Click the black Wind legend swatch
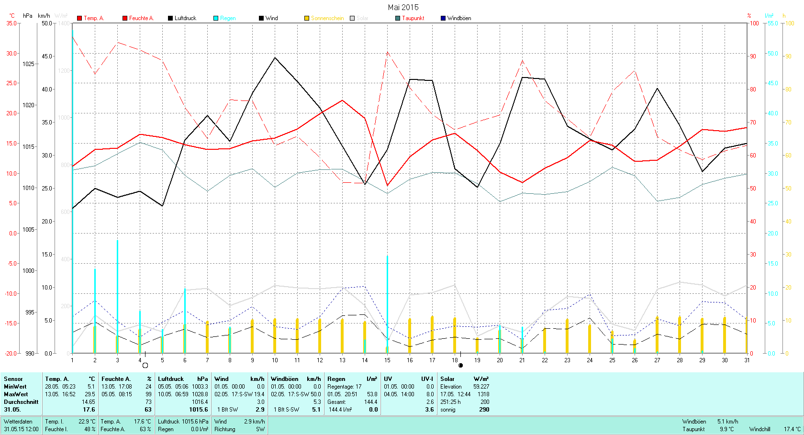The height and width of the screenshot is (435, 804). click(261, 18)
